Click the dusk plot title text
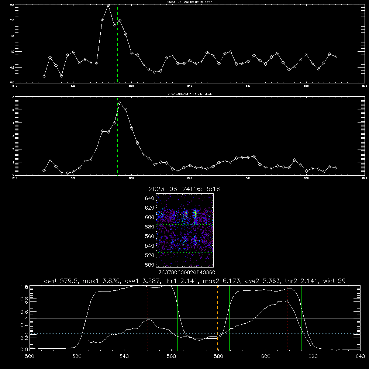The width and height of the screenshot is (369, 369). (190, 94)
